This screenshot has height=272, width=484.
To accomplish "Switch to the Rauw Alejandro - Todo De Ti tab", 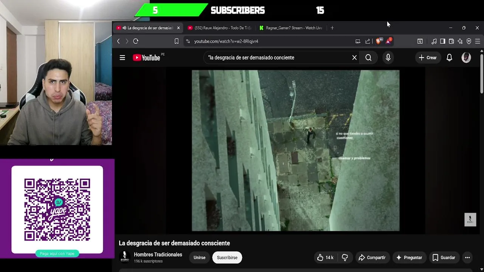I will click(219, 28).
